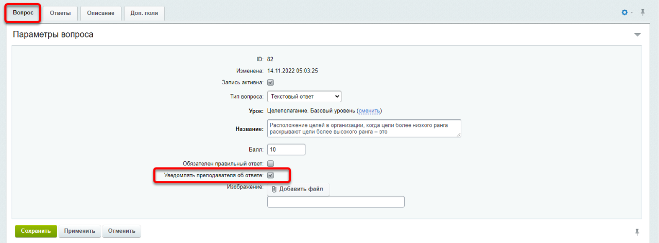This screenshot has height=243, width=659.
Task: Click the image path input field
Action: click(336, 201)
